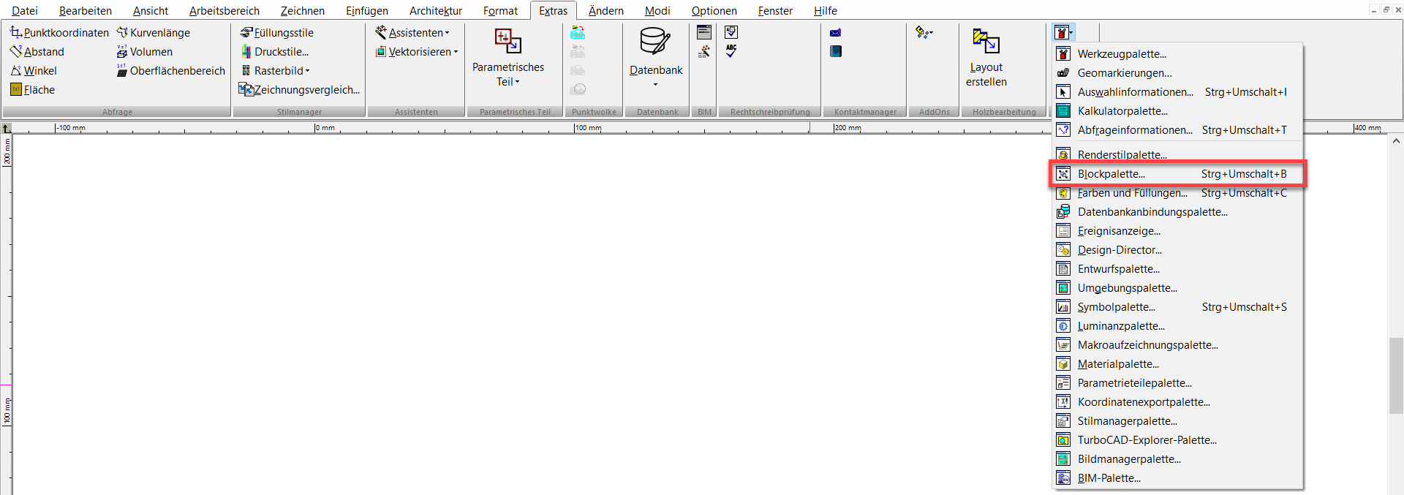Expand the Rasterbild dropdown
The width and height of the screenshot is (1404, 495).
(276, 71)
